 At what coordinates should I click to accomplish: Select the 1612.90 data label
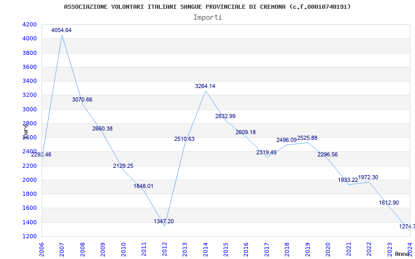pos(389,203)
